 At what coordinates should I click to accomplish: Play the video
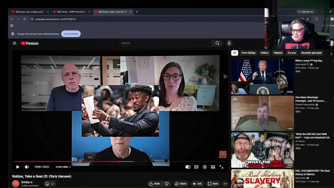point(18,167)
